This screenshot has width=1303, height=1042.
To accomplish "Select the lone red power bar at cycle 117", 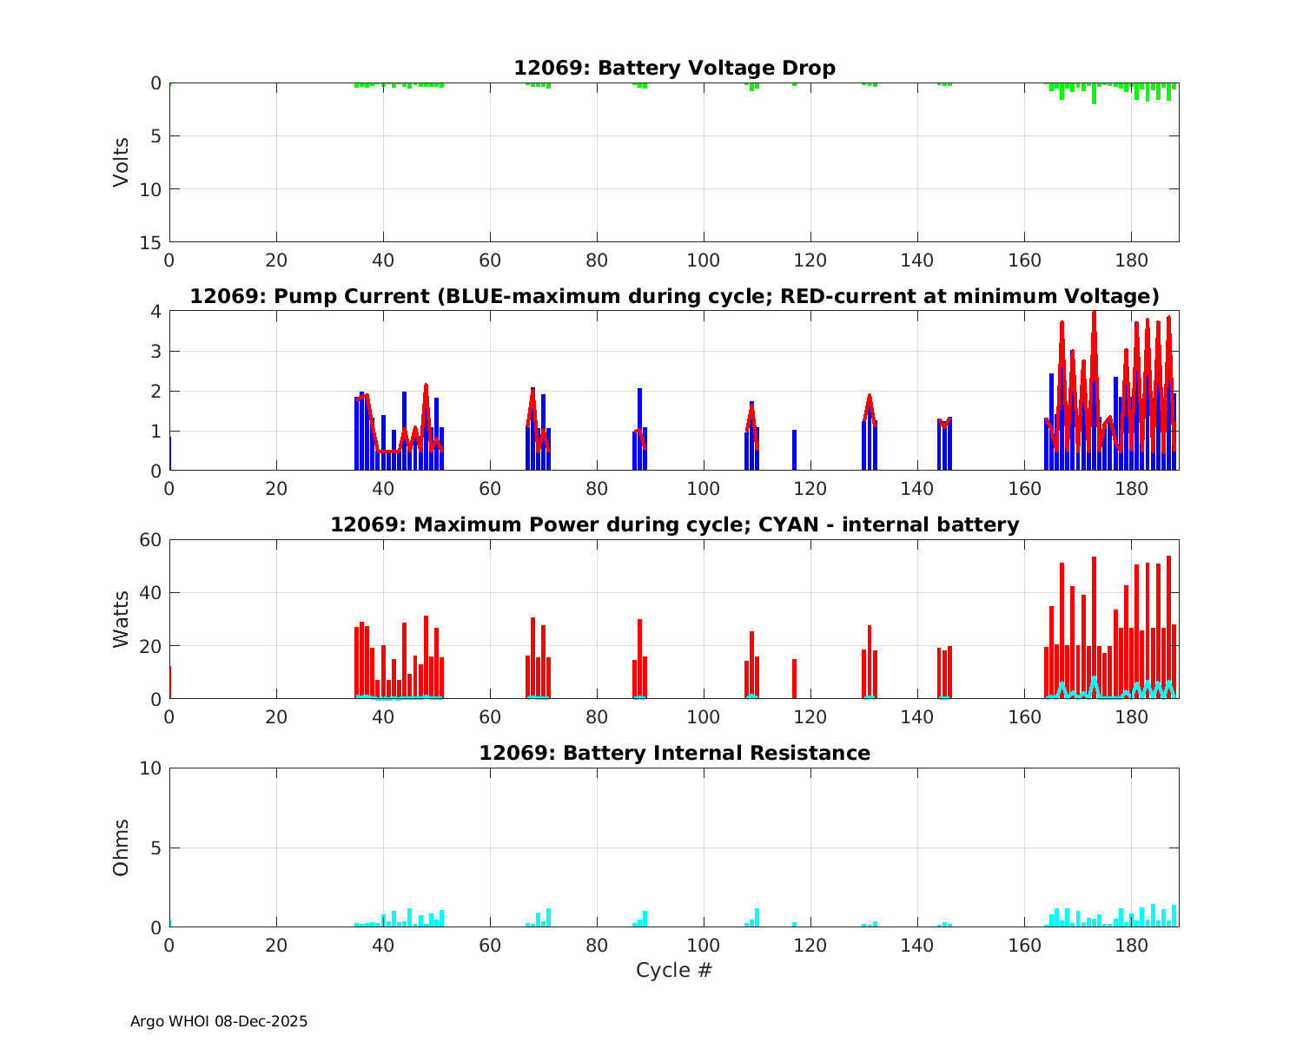I will (794, 679).
